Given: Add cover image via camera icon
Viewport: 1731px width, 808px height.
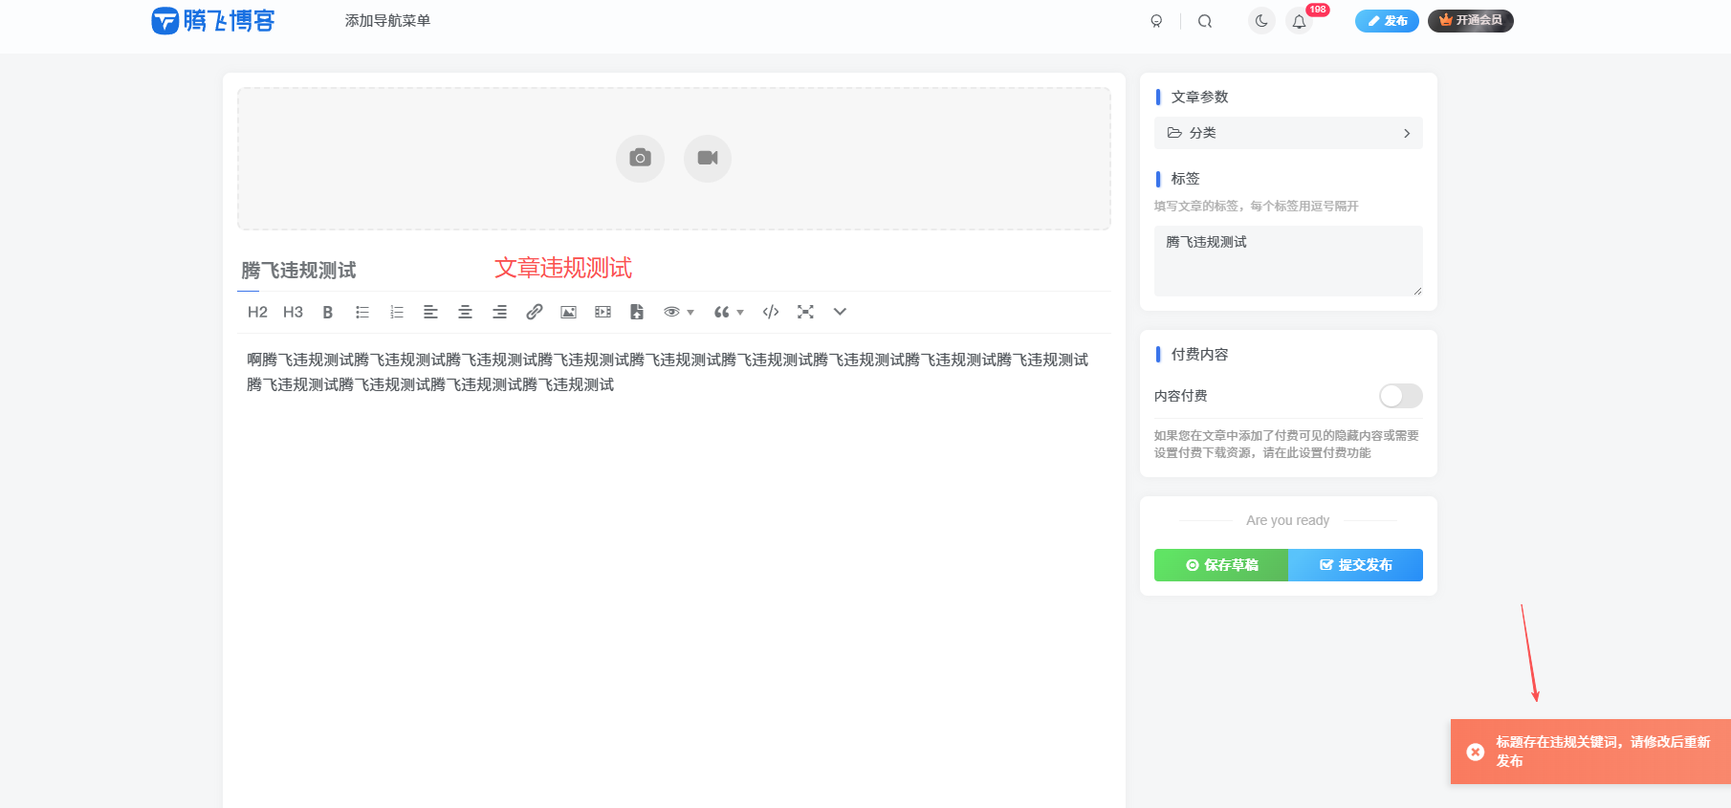Looking at the screenshot, I should tap(640, 158).
